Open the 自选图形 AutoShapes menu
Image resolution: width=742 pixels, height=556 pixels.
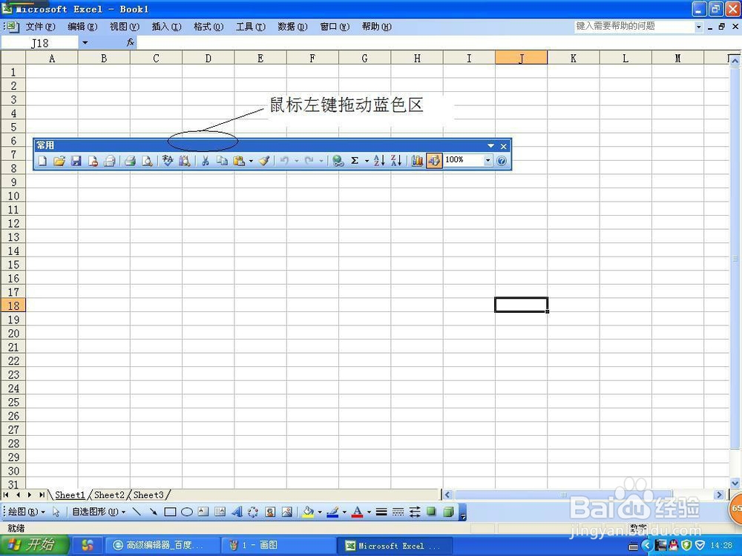[x=99, y=512]
